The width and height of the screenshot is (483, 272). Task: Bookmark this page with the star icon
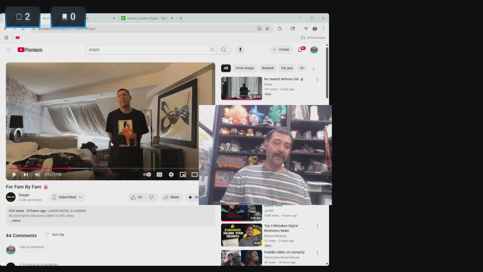click(267, 29)
